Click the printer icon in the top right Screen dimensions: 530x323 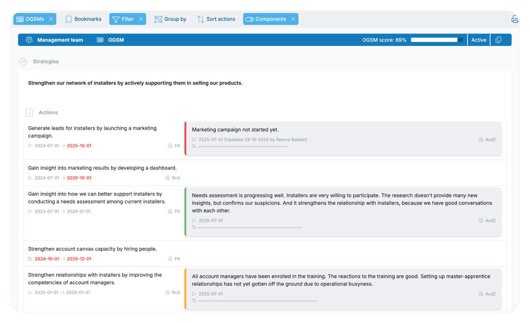(515, 19)
